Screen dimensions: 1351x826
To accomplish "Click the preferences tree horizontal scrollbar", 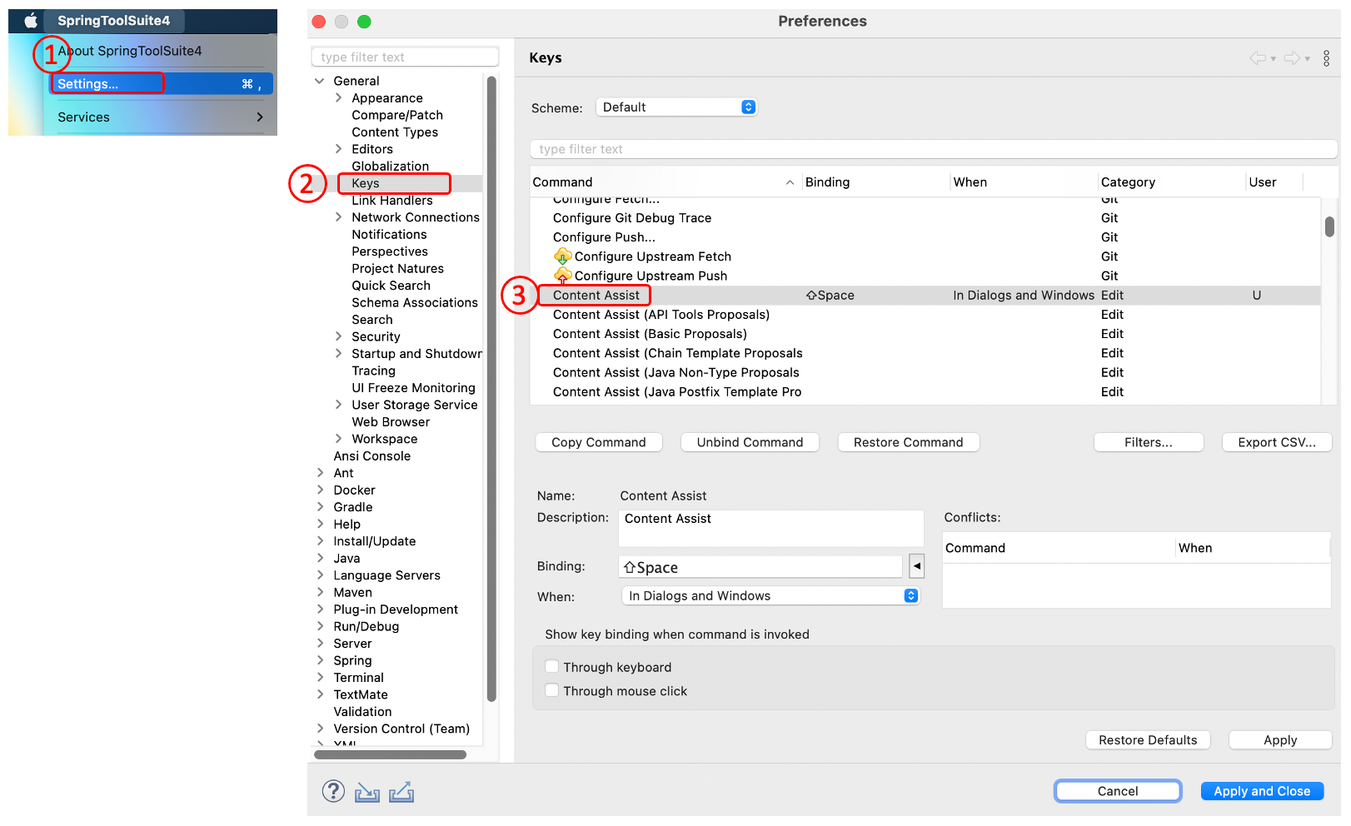I will (390, 754).
